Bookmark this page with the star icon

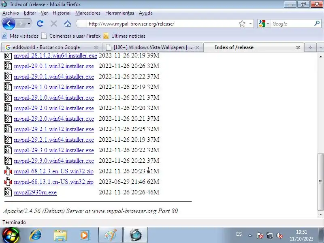242,24
